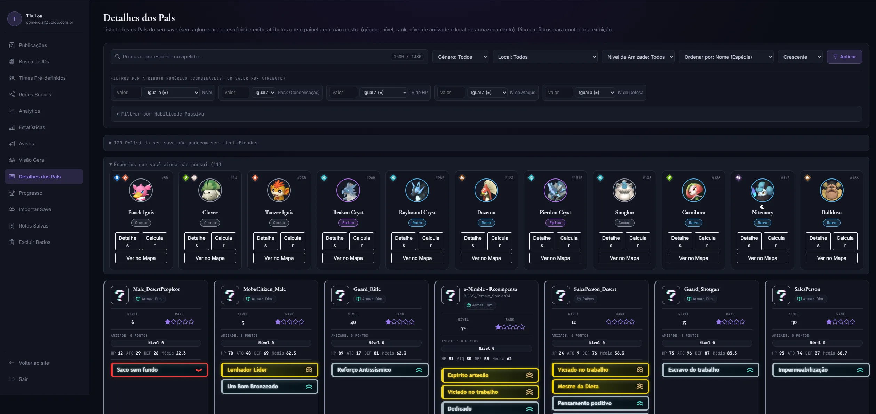Click the Importar Save cloud icon
This screenshot has height=414, width=876.
point(12,209)
